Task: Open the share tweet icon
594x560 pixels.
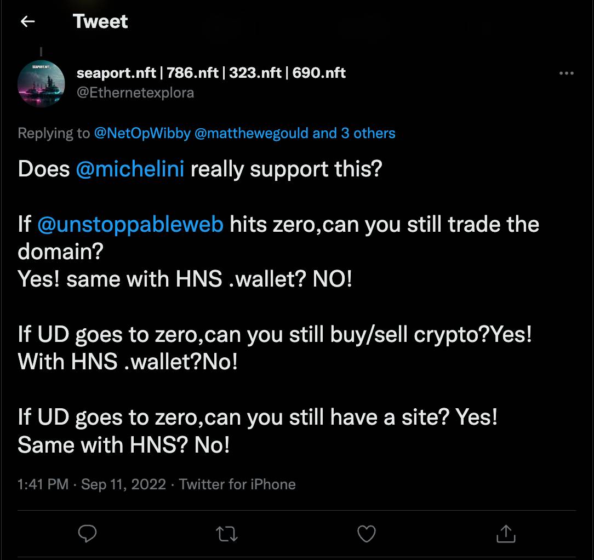Action: tap(505, 533)
